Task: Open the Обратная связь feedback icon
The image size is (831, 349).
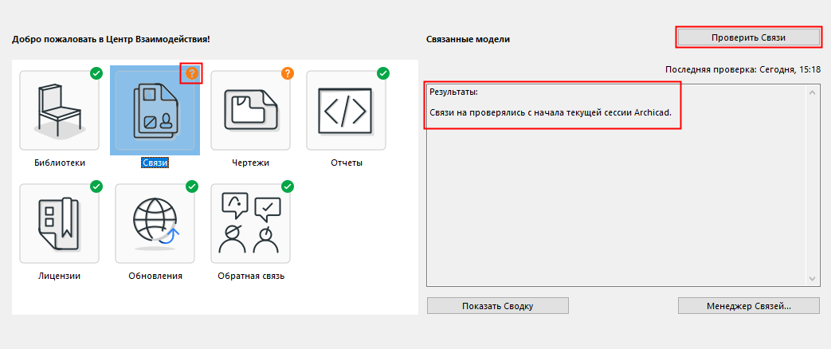Action: [x=250, y=223]
